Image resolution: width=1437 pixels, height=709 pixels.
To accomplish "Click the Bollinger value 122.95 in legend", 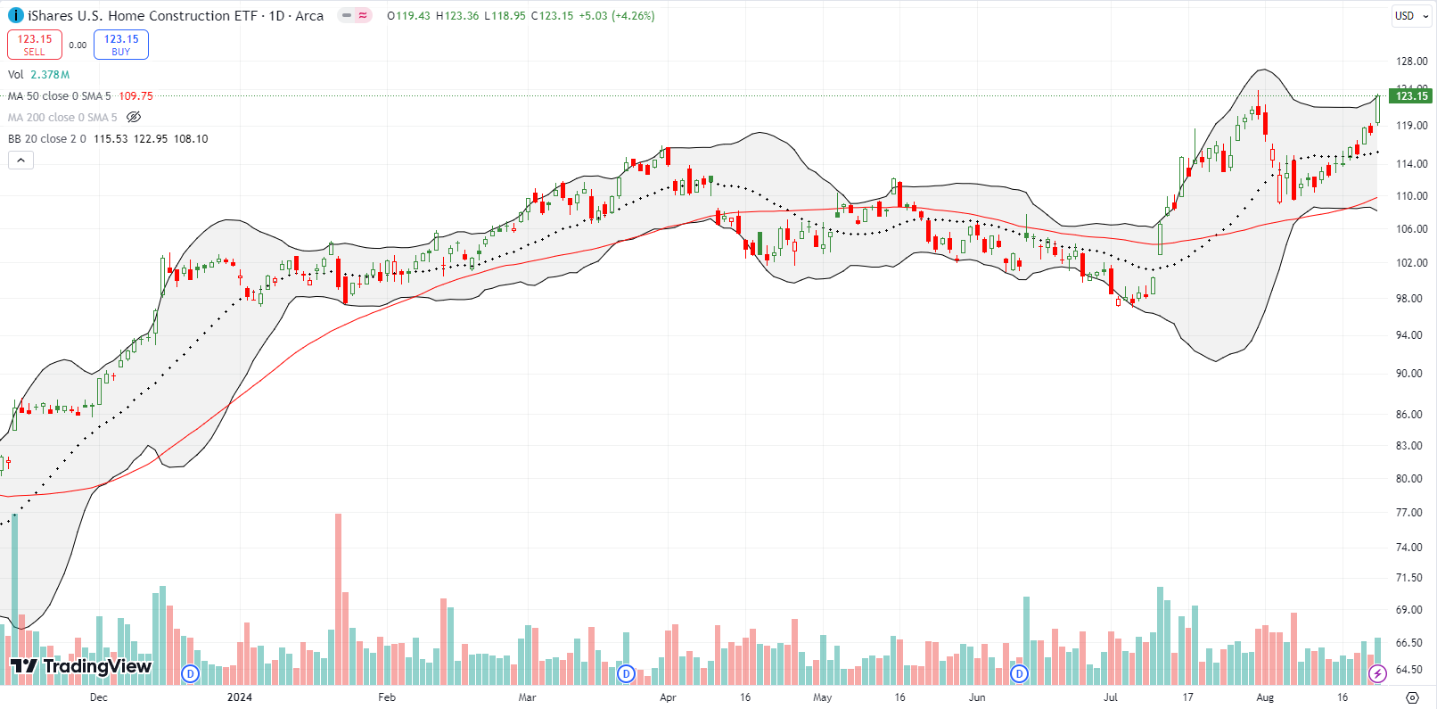I will click(151, 138).
